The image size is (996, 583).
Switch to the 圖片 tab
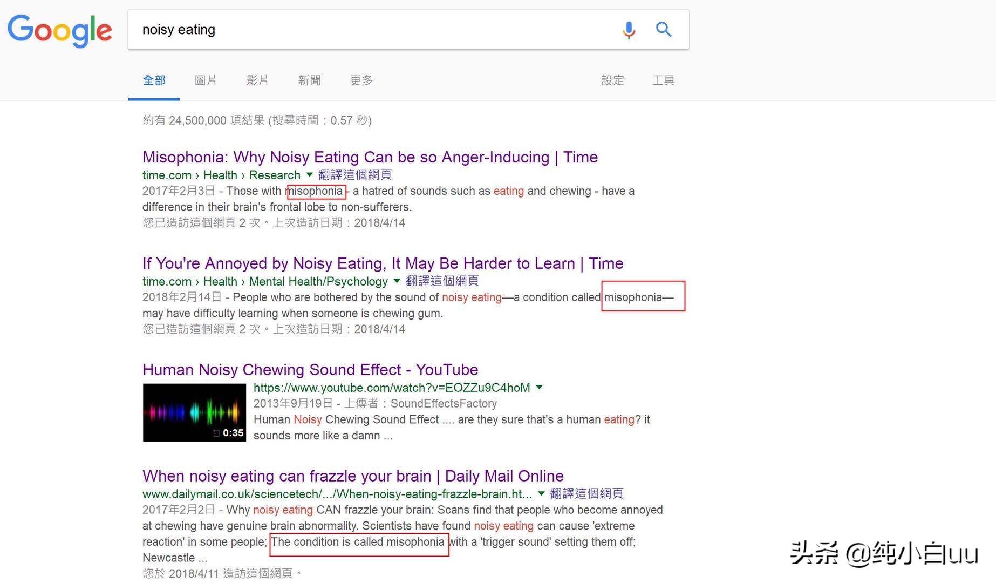206,80
